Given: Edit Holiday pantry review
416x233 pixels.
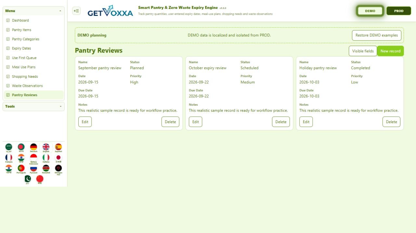Looking at the screenshot, I should pyautogui.click(x=306, y=122).
